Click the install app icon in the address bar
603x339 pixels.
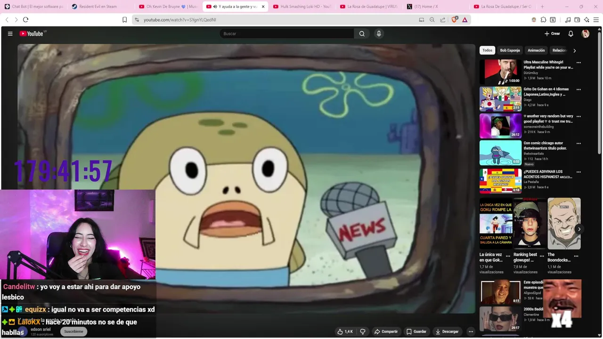click(x=422, y=20)
